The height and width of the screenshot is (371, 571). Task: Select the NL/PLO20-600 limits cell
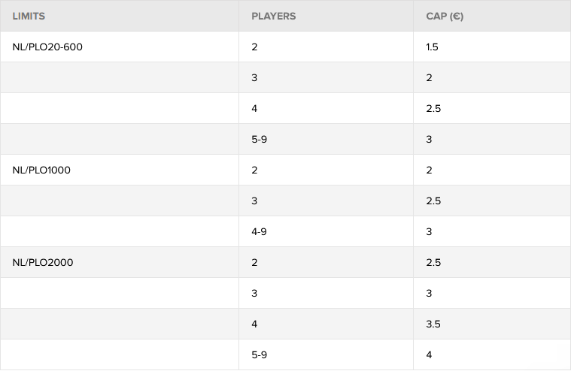click(47, 47)
